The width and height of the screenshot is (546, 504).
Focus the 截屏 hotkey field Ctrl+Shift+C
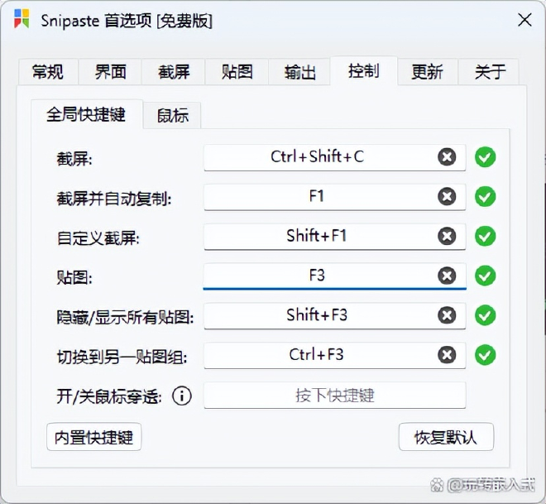coord(335,157)
